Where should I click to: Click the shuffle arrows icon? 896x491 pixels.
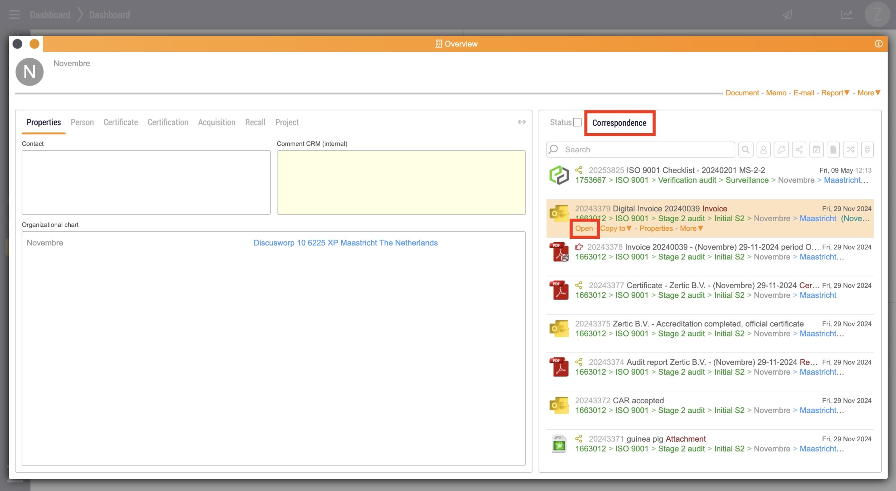(x=850, y=150)
